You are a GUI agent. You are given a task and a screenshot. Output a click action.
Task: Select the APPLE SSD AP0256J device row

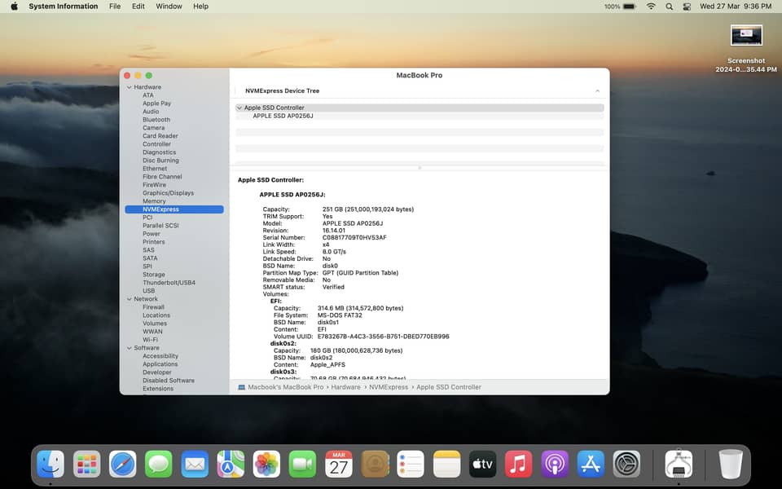point(283,116)
